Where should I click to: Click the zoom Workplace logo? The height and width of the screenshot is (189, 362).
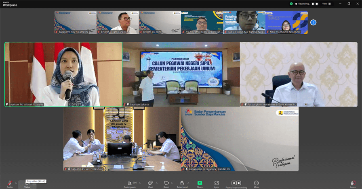(10, 4)
